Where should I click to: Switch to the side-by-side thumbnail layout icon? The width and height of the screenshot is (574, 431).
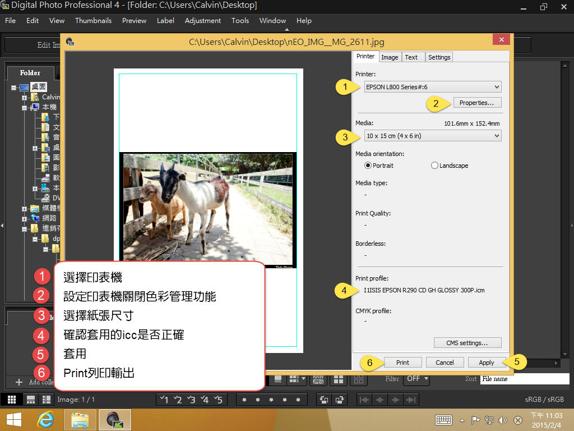47,400
